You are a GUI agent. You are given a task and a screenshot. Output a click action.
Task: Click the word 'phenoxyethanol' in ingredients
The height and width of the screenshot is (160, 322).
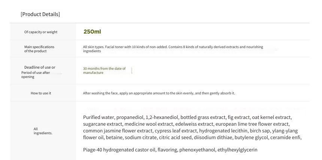point(198,150)
